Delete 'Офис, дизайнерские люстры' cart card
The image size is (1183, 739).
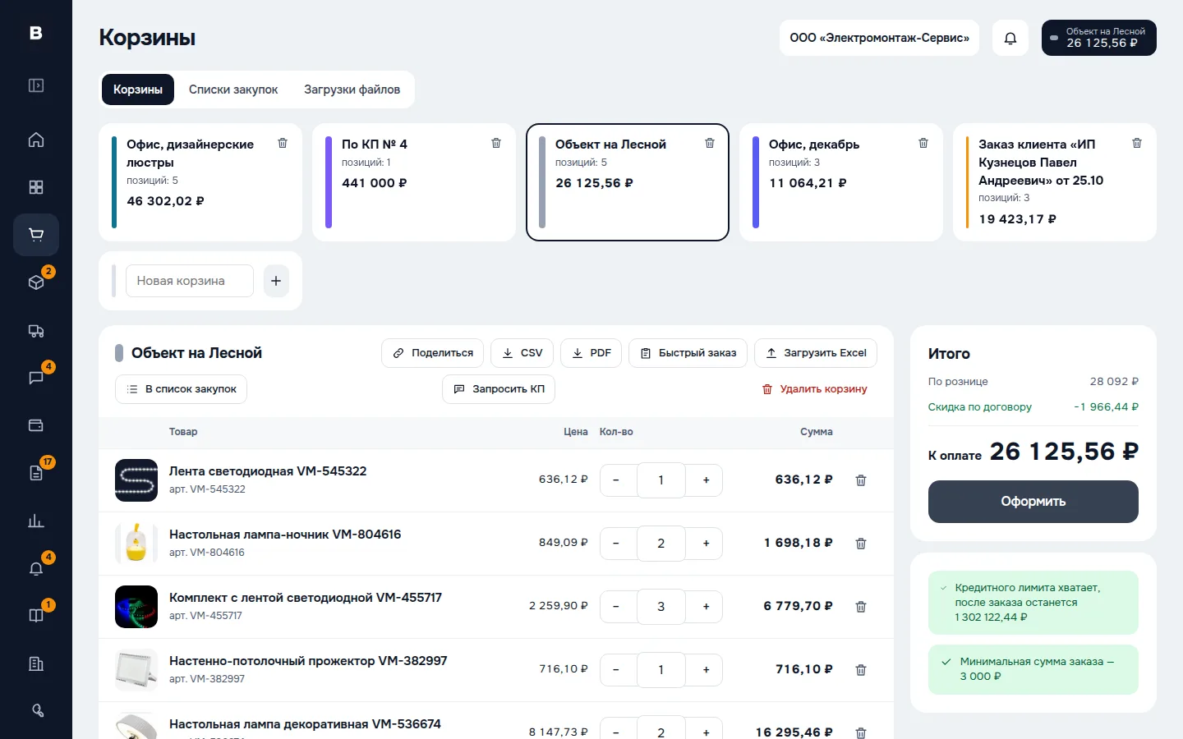coord(283,143)
